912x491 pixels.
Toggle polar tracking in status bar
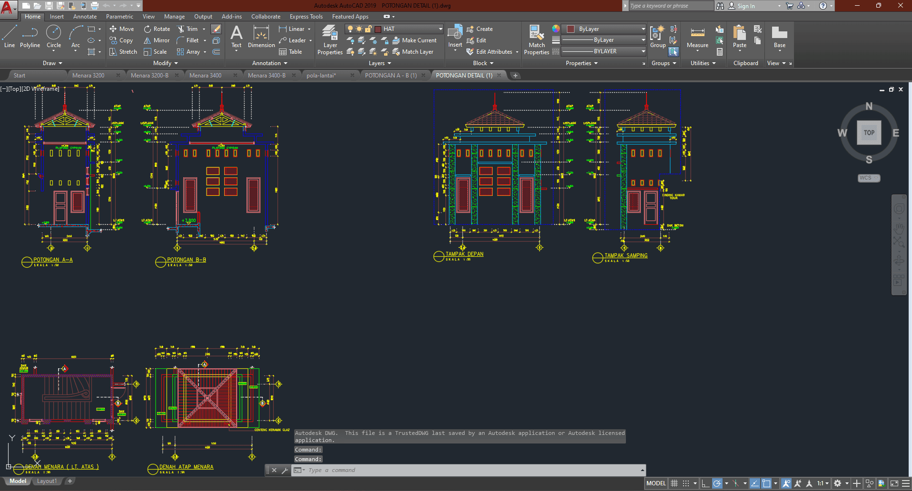[717, 483]
